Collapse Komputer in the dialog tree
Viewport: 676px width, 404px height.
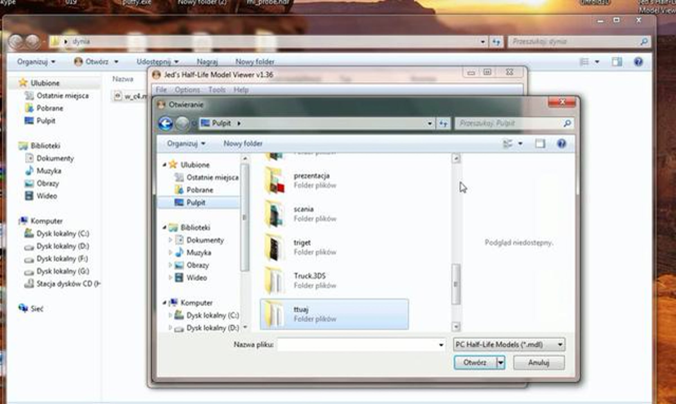point(164,303)
